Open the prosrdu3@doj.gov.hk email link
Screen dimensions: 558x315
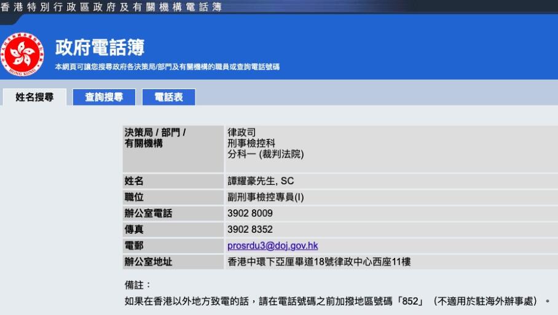tap(272, 246)
